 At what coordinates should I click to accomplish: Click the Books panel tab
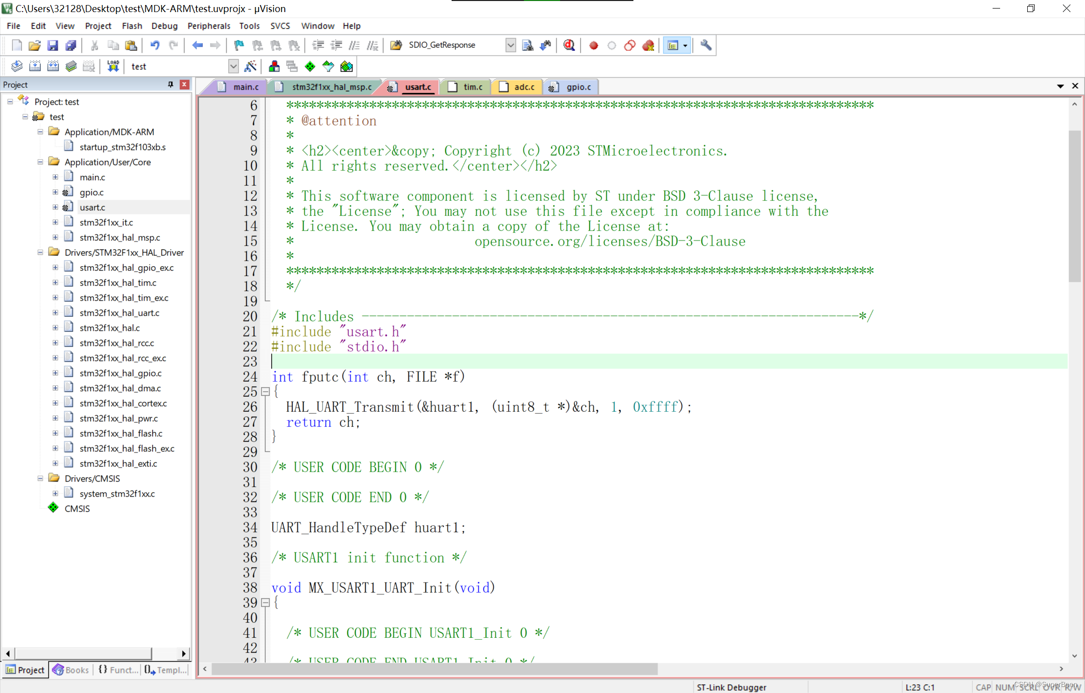75,670
